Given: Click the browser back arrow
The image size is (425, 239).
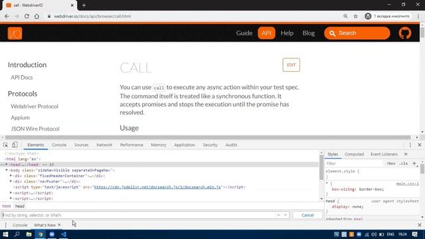Looking at the screenshot, I should [x=7, y=16].
